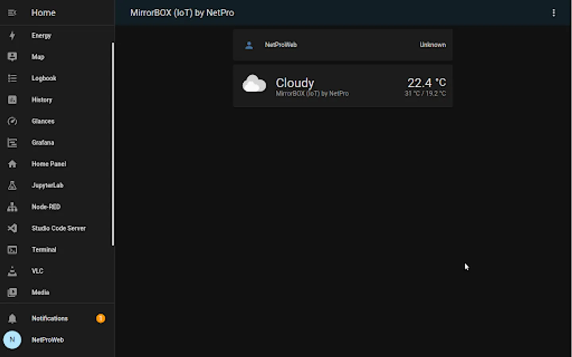Open the History chart icon

click(12, 100)
